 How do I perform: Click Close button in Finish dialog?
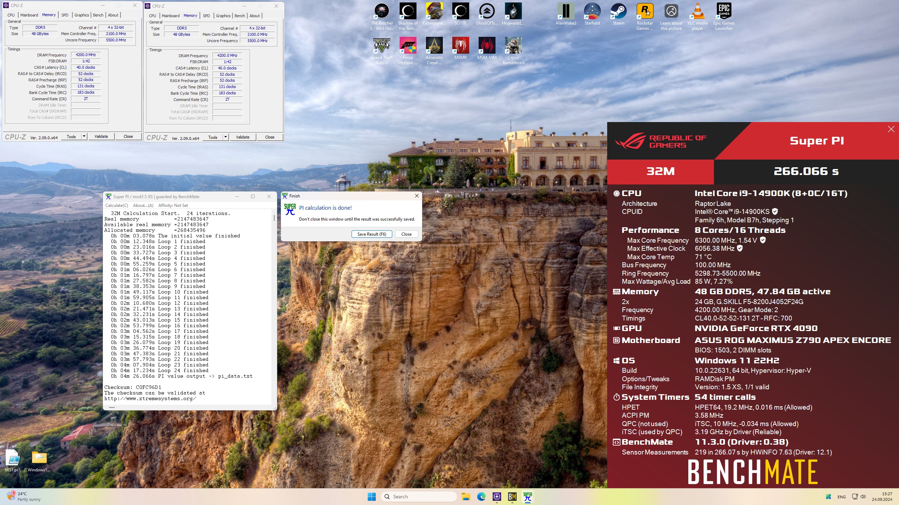pyautogui.click(x=407, y=234)
